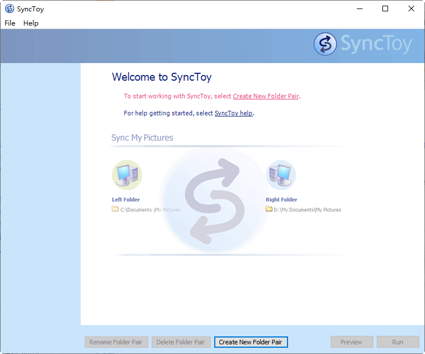The image size is (425, 354).
Task: Click the folder icon beside D:\My Documents path
Action: point(269,209)
